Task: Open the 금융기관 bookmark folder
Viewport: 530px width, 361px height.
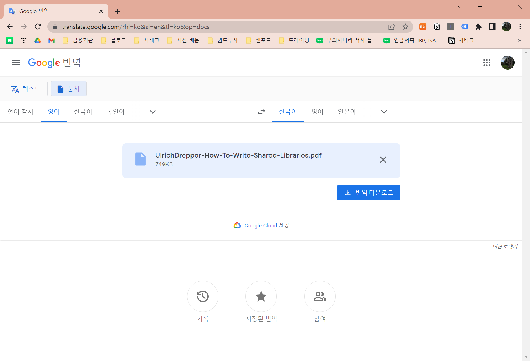Action: [x=78, y=40]
